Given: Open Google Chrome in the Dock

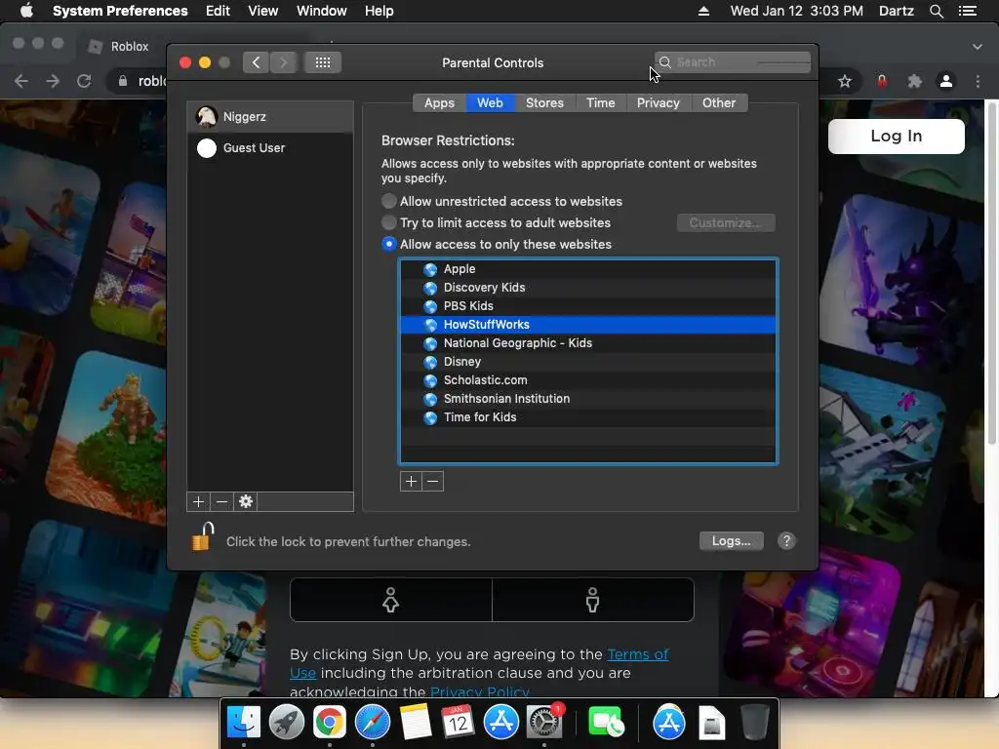Looking at the screenshot, I should [329, 723].
